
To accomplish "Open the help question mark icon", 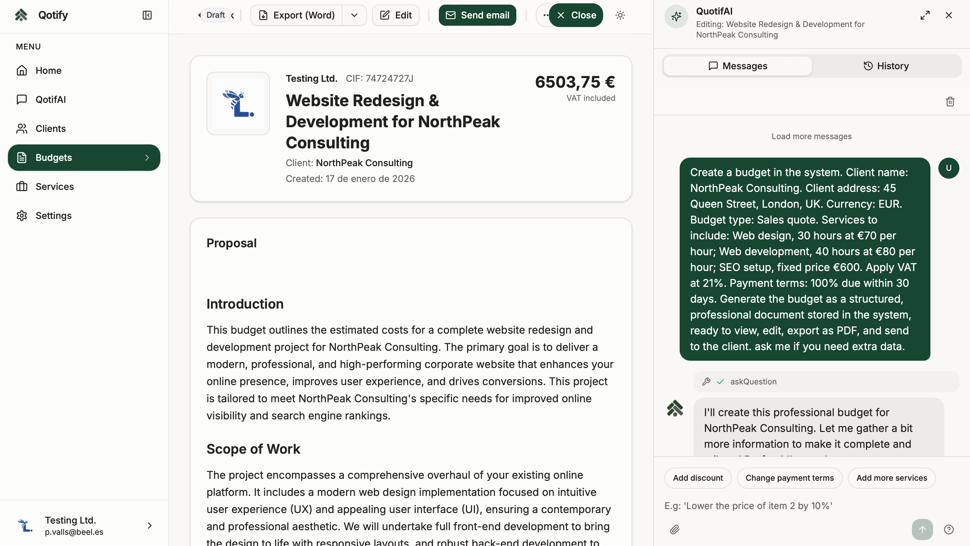I will pyautogui.click(x=949, y=530).
